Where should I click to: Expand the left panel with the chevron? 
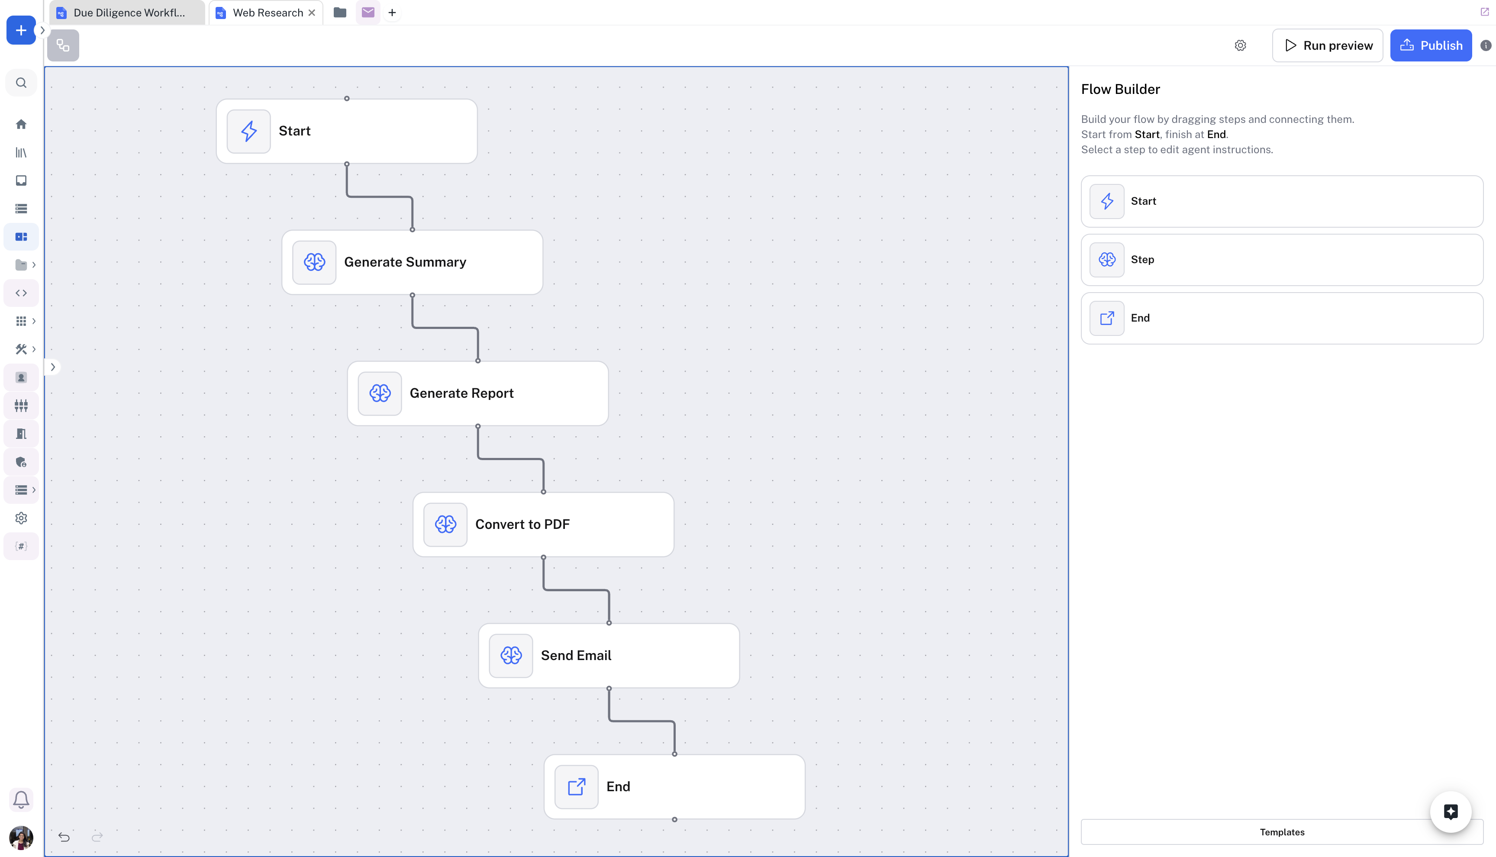click(x=53, y=367)
